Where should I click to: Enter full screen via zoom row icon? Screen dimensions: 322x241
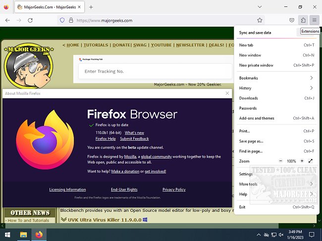point(311,161)
